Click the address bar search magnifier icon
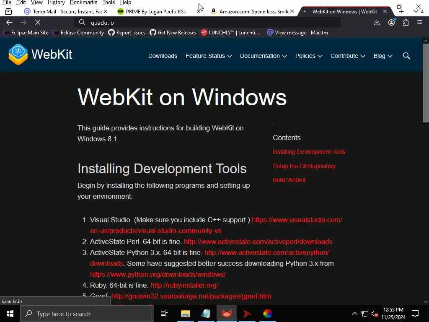429x322 pixels. 82,23
